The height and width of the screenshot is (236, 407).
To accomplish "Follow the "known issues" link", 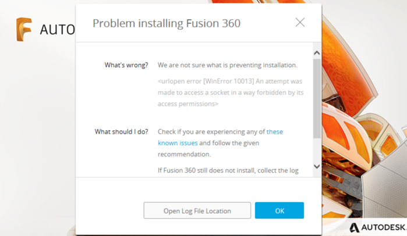I will click(x=178, y=143).
